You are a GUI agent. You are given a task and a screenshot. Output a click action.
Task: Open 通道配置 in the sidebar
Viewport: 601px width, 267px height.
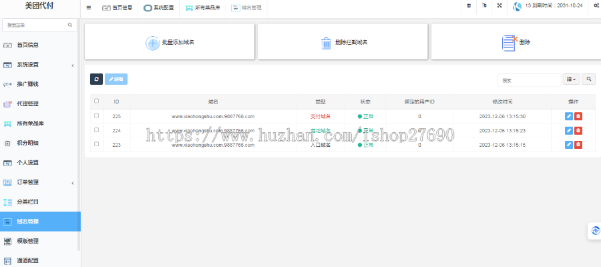(x=40, y=260)
